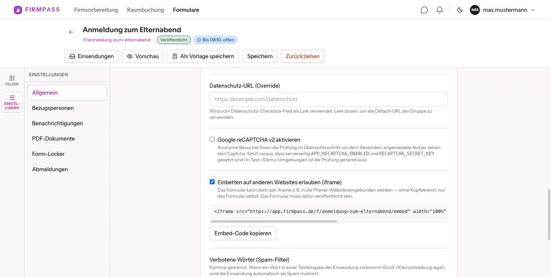
Task: Expand the max.mustermann account menu chevron
Action: pos(533,10)
